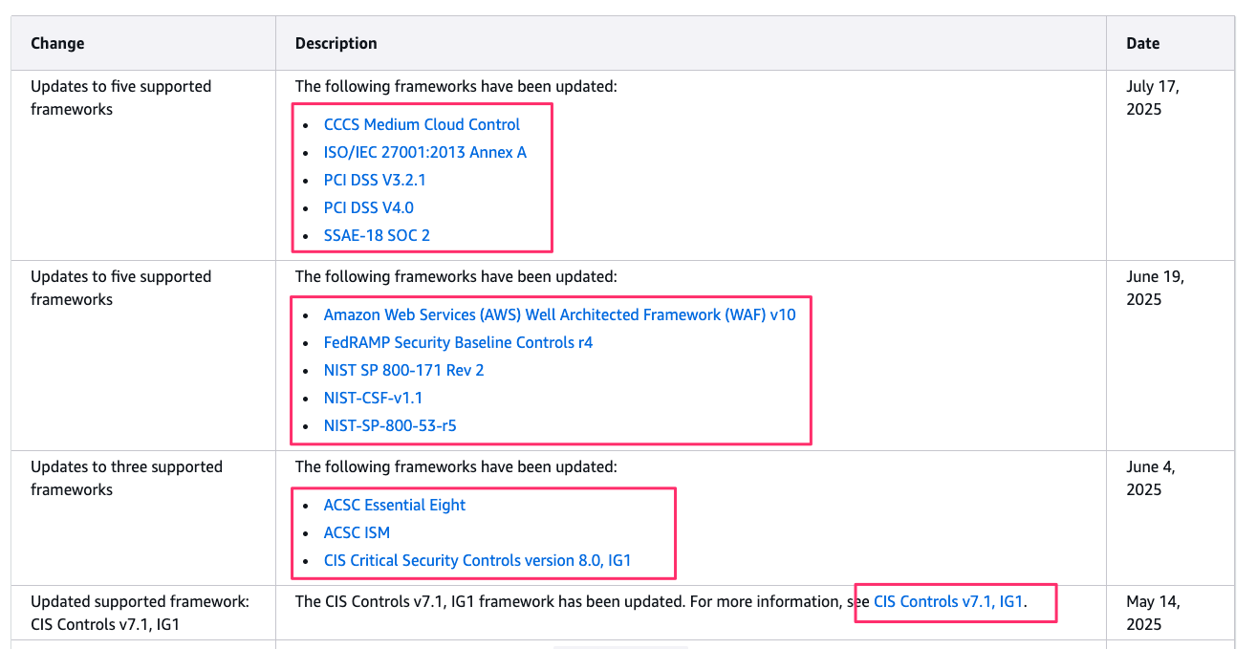Select the June 4, 2025 date cell
The height and width of the screenshot is (649, 1257).
coord(1170,517)
